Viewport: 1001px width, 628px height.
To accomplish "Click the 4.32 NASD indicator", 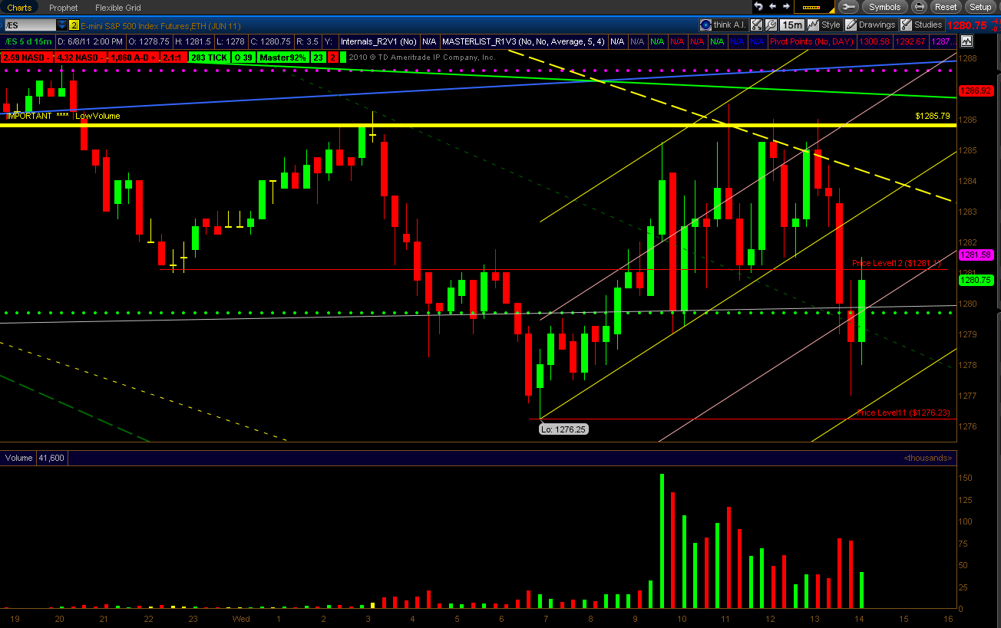I will pos(79,57).
